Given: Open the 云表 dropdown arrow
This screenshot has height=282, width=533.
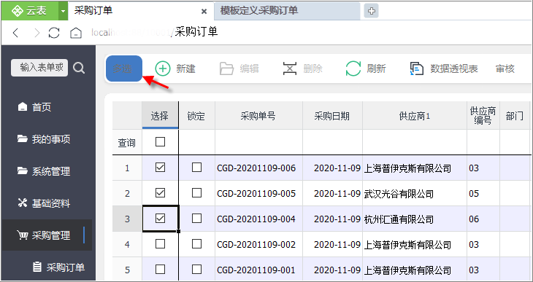Looking at the screenshot, I should coord(63,11).
